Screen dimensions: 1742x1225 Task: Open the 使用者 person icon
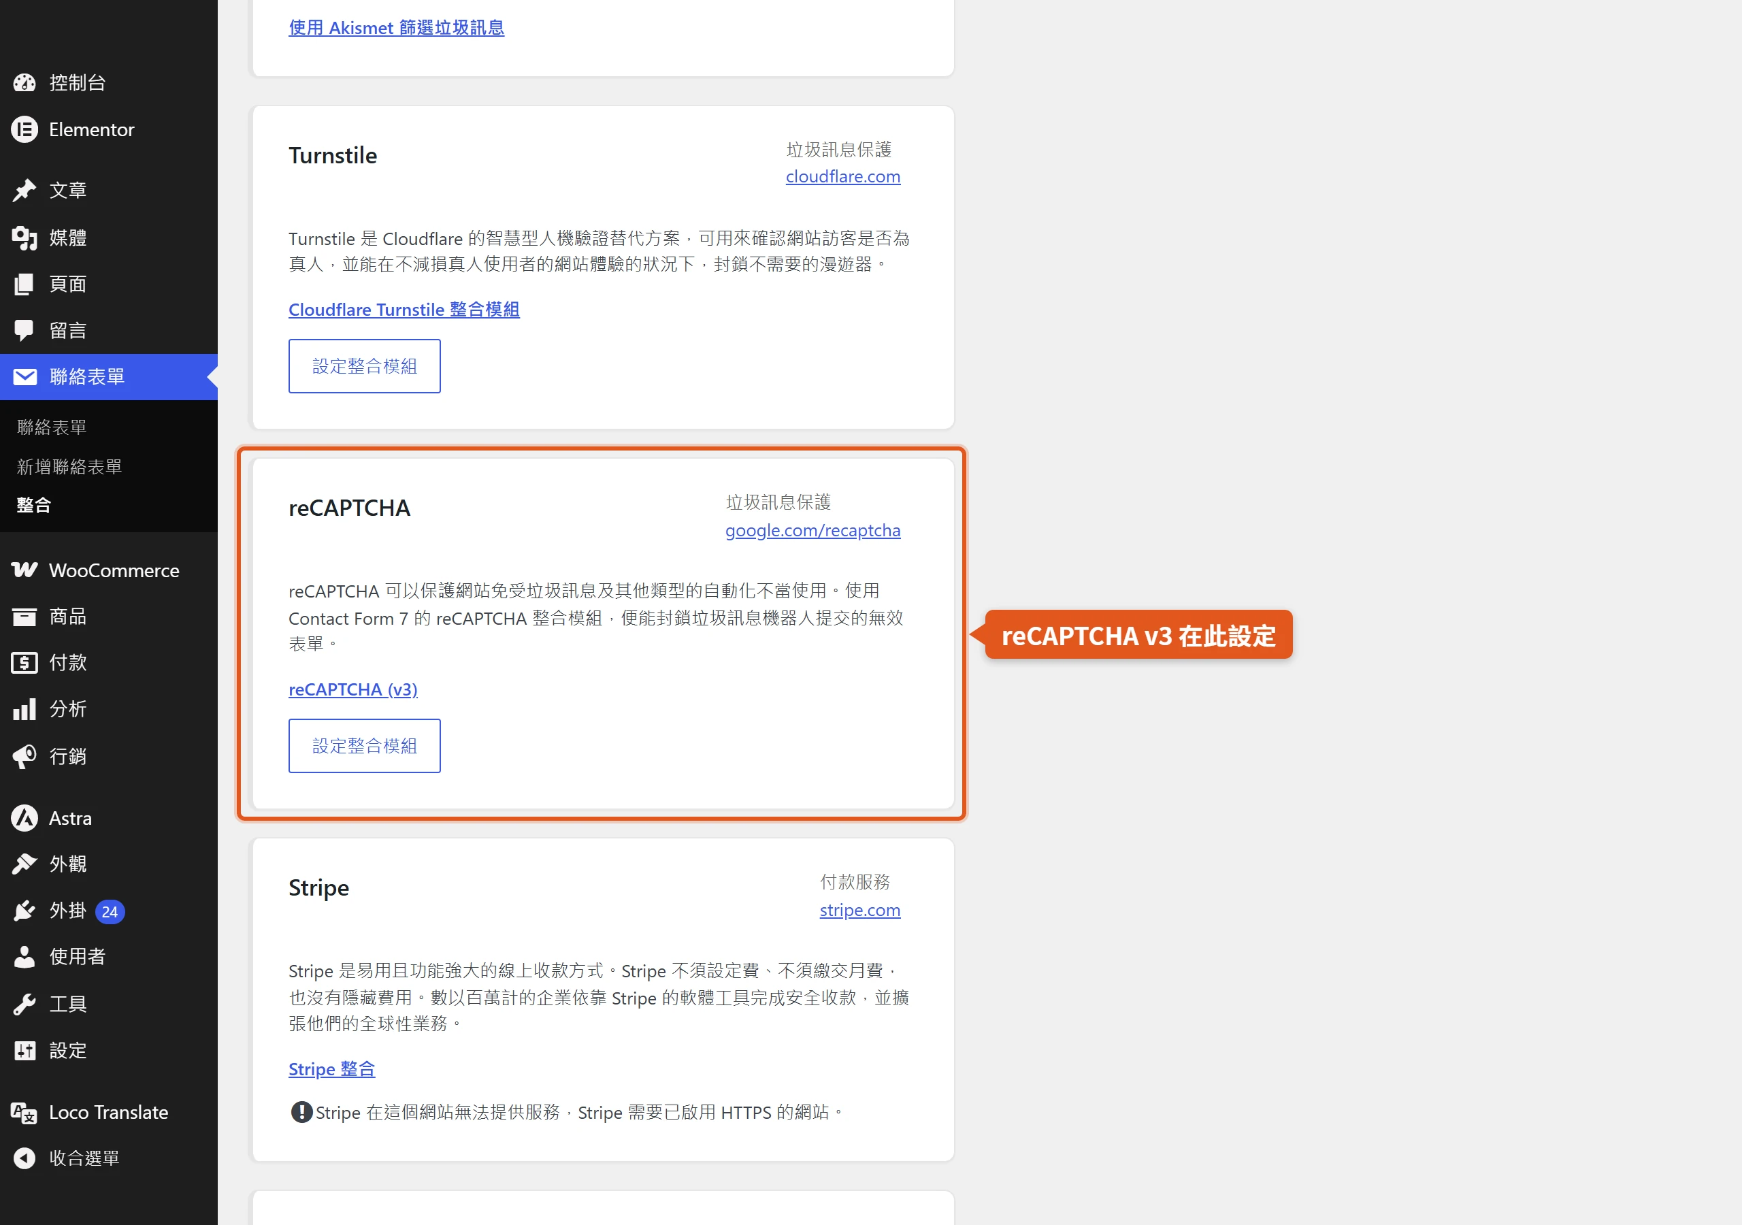pos(24,957)
